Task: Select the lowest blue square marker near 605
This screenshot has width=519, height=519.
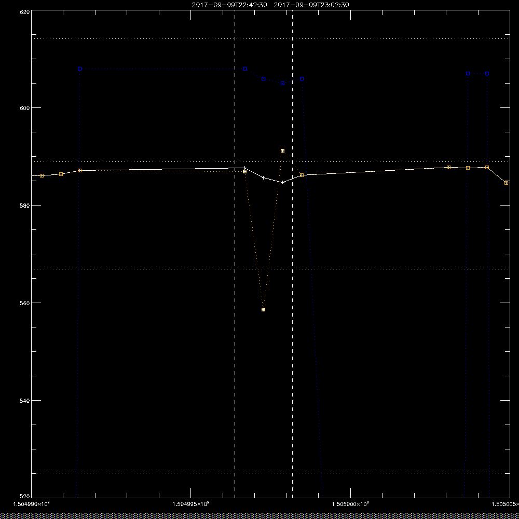Action: (x=283, y=84)
